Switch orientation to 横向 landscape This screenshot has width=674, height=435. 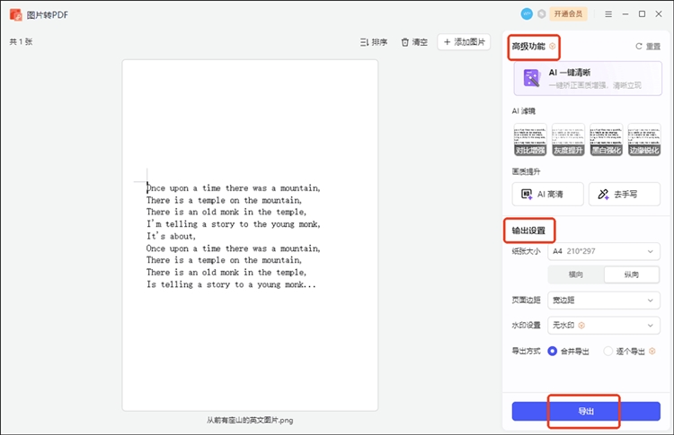575,275
